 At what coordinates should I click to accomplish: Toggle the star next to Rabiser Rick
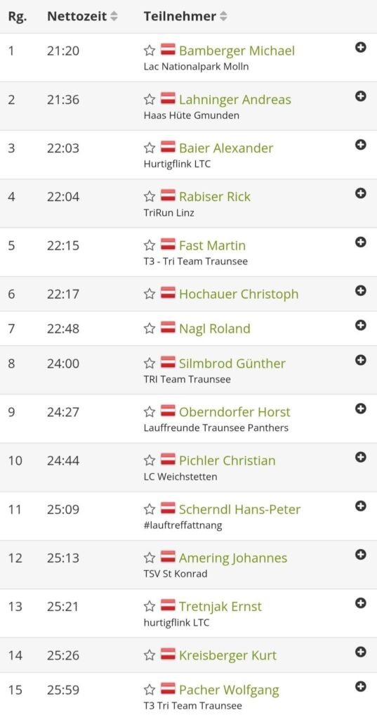150,197
